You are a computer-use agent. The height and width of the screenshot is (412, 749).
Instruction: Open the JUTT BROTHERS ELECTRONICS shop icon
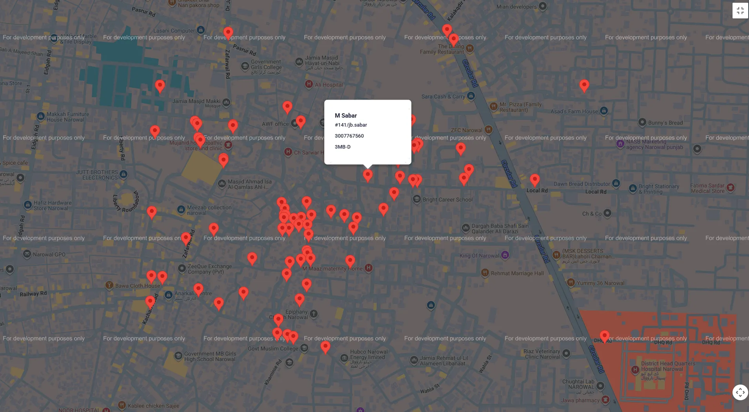click(124, 174)
